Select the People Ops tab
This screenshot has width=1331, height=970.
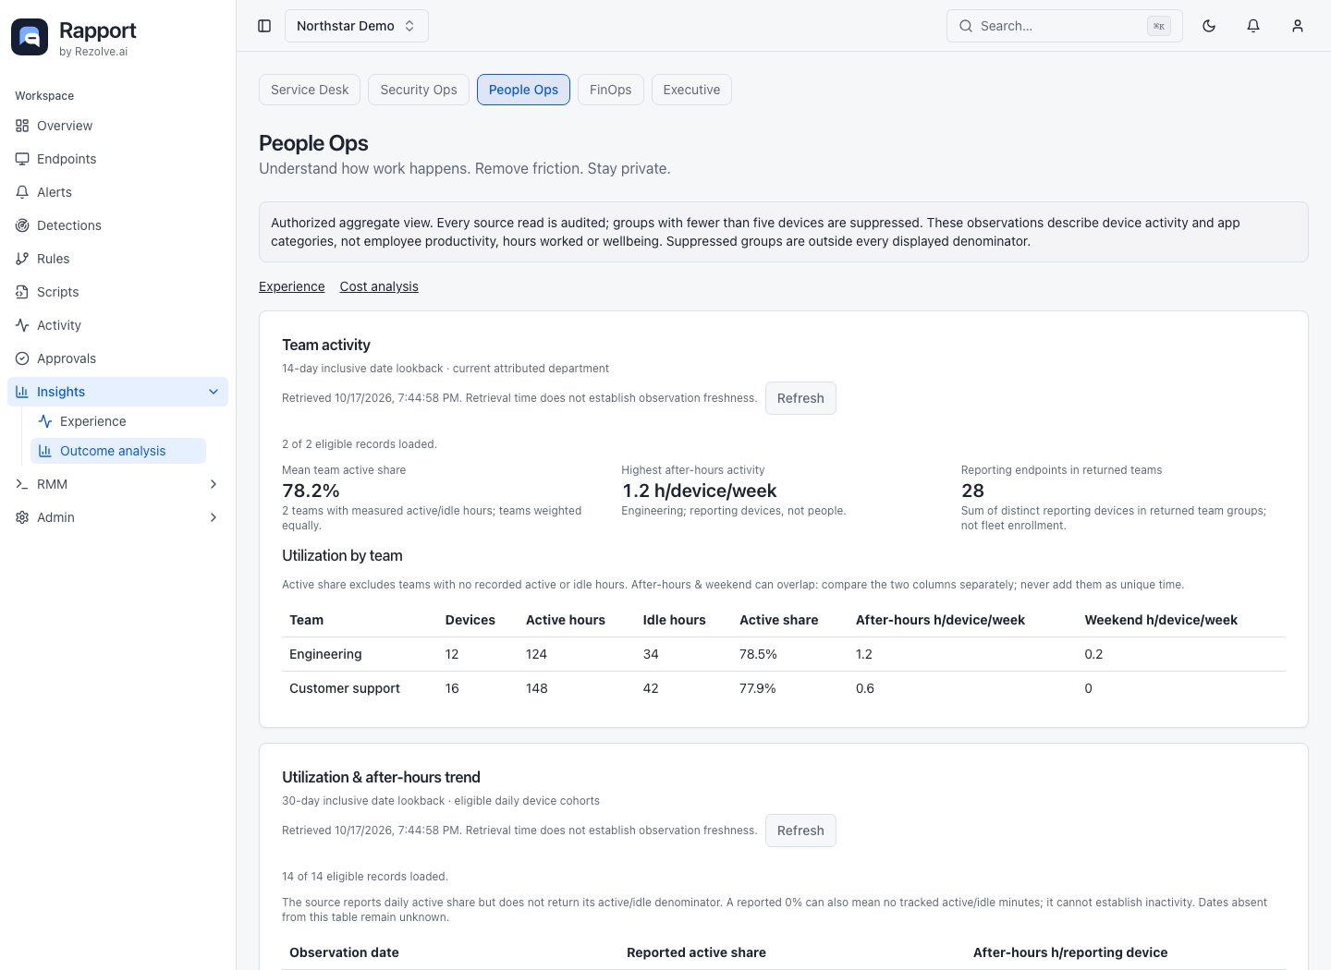tap(523, 90)
